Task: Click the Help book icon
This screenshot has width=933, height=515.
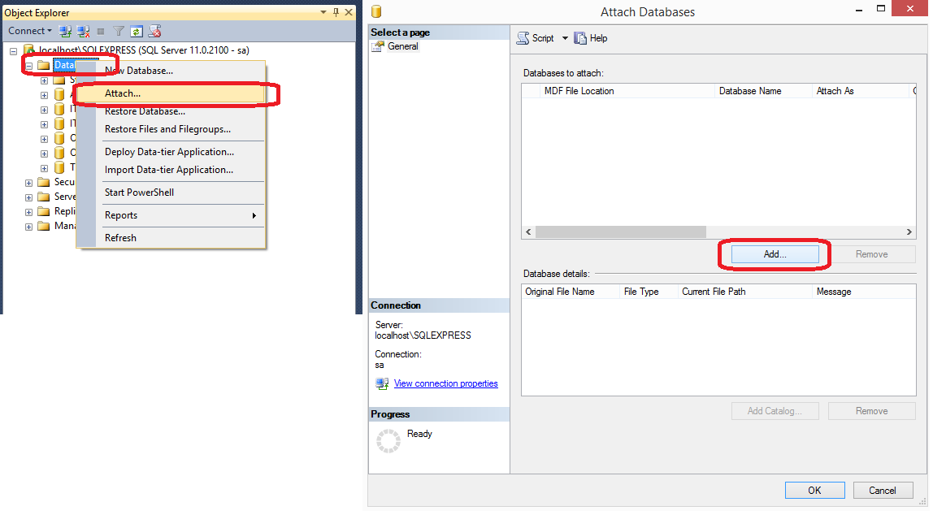Action: click(x=580, y=38)
